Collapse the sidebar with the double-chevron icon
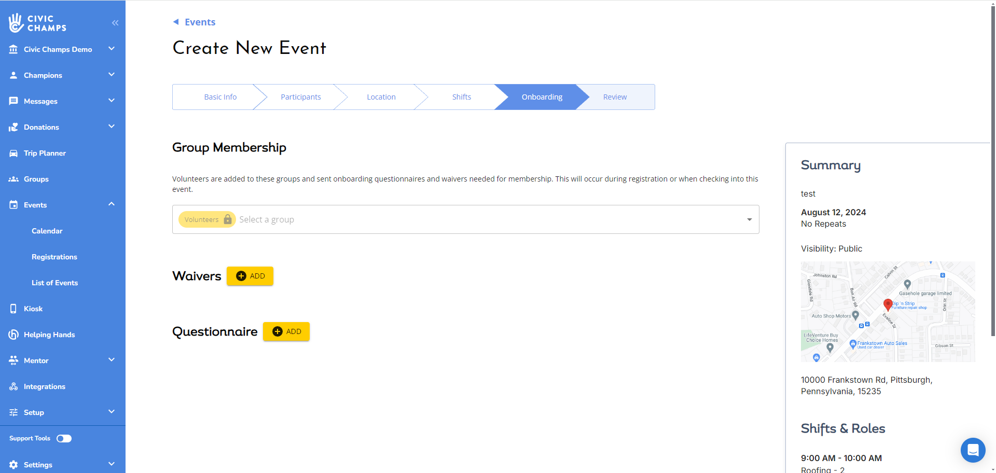 115,23
